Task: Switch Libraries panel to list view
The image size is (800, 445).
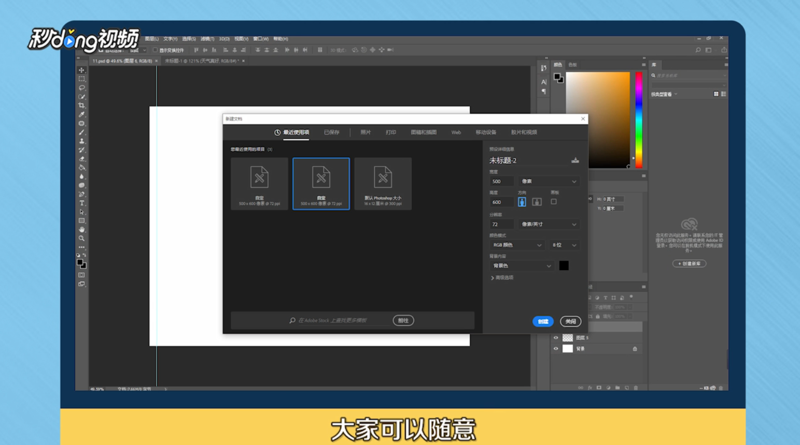Action: (x=723, y=94)
